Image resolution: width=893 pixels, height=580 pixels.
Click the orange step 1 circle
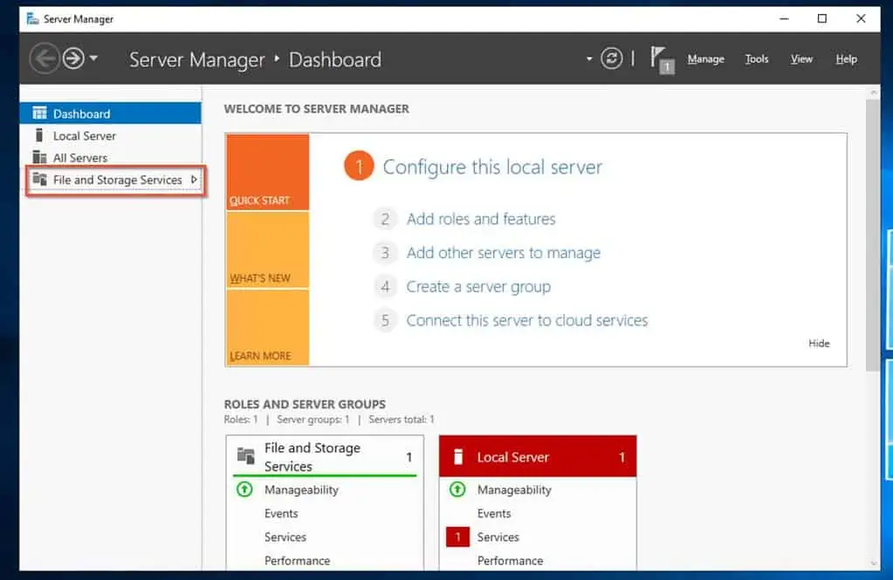[x=359, y=167]
